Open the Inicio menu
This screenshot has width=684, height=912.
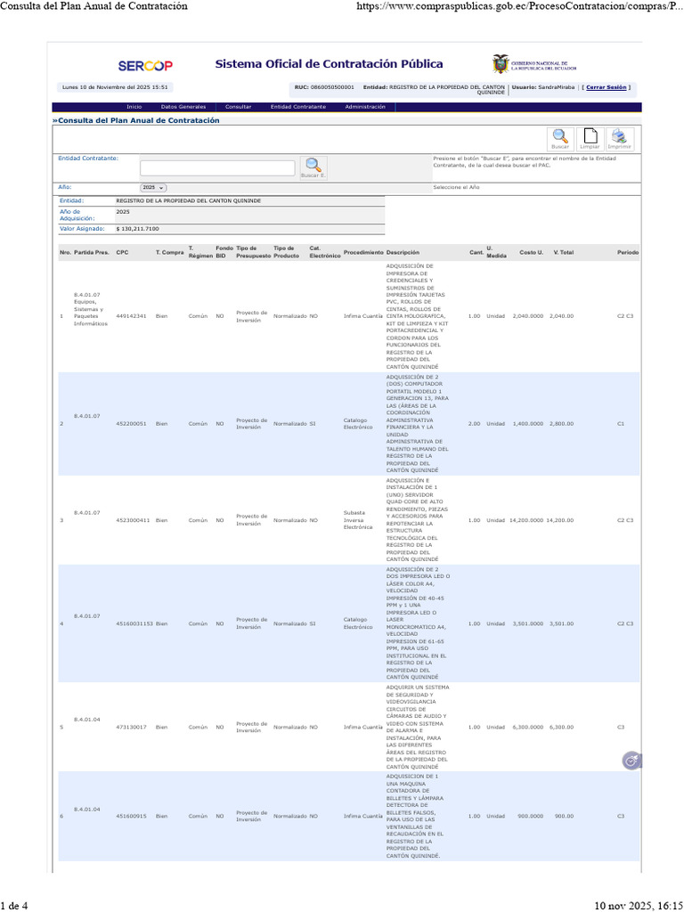pos(134,107)
